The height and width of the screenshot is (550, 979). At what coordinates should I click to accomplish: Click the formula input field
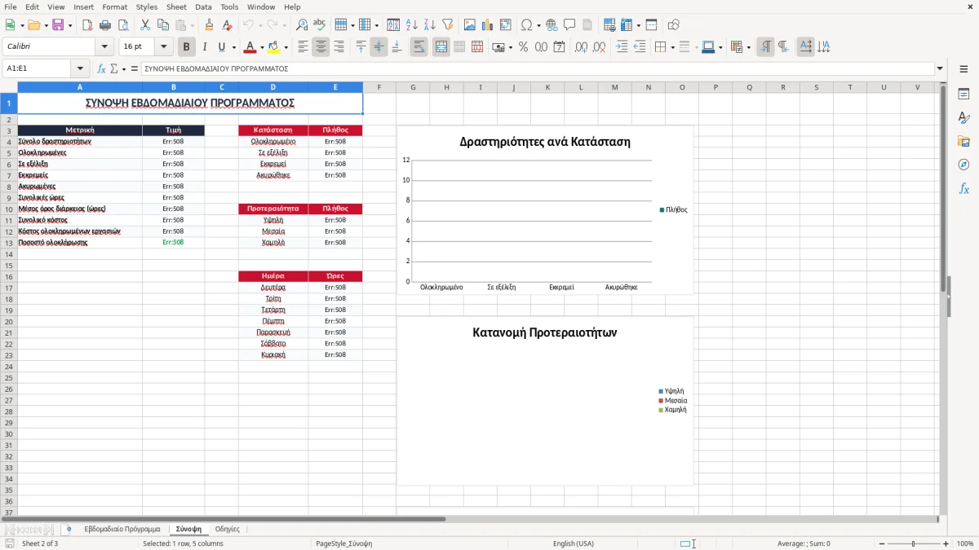pos(537,69)
